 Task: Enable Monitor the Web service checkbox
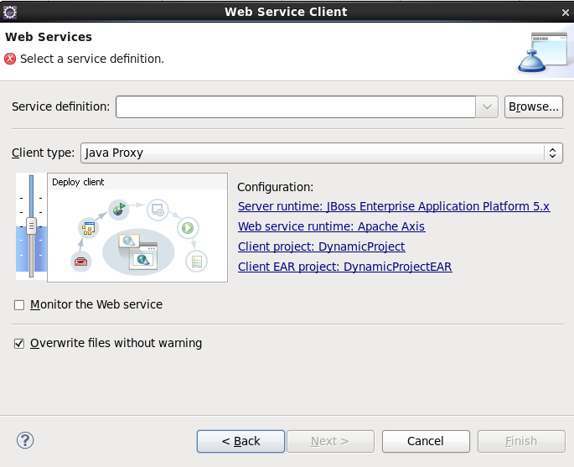click(19, 305)
